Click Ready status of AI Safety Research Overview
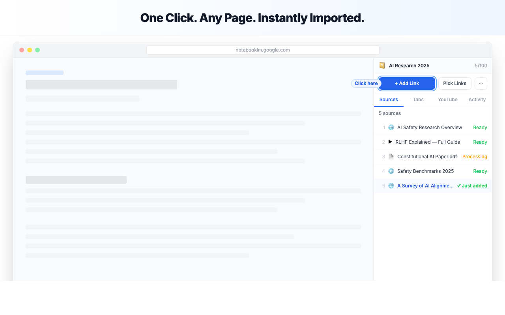The width and height of the screenshot is (505, 315). click(x=480, y=128)
